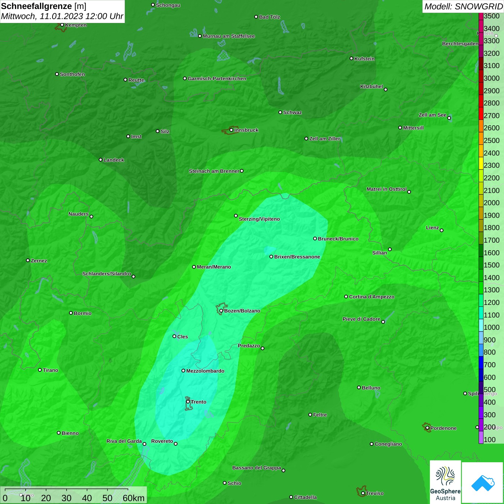Screen dimensions: 504x504
Task: Click the 'Pieve di Cadore' label
Action: tap(361, 319)
